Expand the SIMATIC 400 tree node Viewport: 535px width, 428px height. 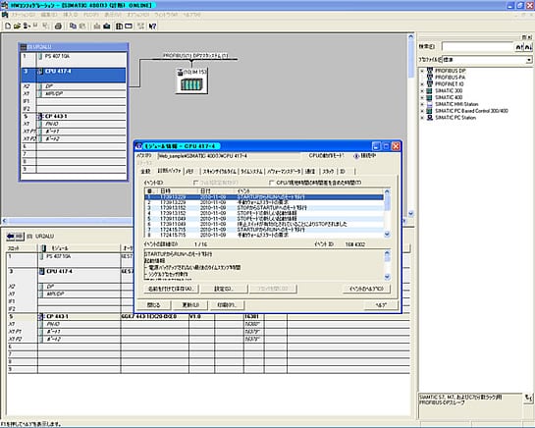pyautogui.click(x=422, y=97)
